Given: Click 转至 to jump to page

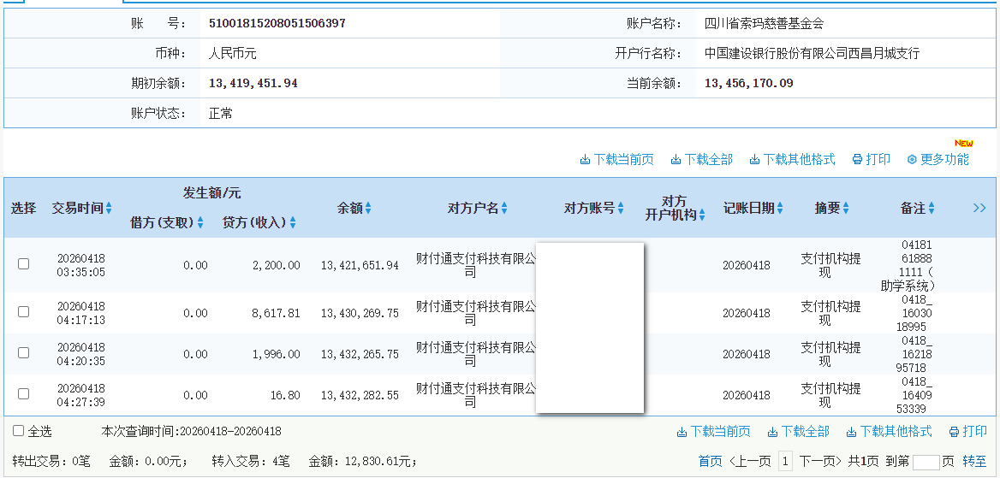Looking at the screenshot, I should (974, 461).
